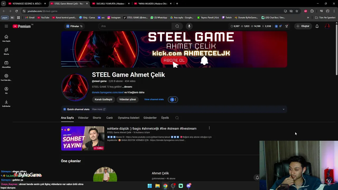The width and height of the screenshot is (338, 190).
Task: Click the ve 9 bağlantı daha link
Action: point(134,92)
